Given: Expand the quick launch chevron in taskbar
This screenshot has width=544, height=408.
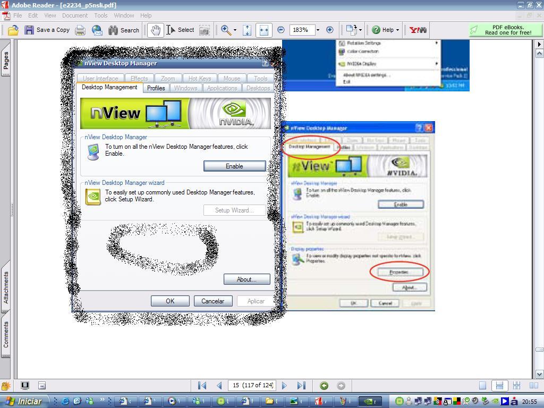Looking at the screenshot, I should (x=103, y=399).
